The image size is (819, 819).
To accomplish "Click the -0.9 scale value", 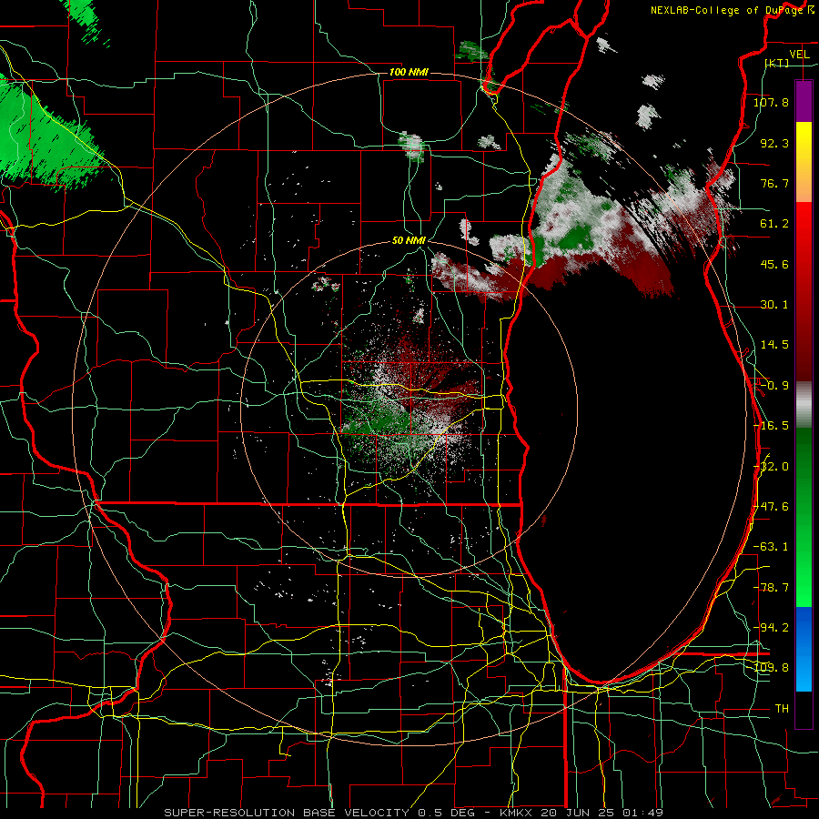I will click(x=774, y=386).
